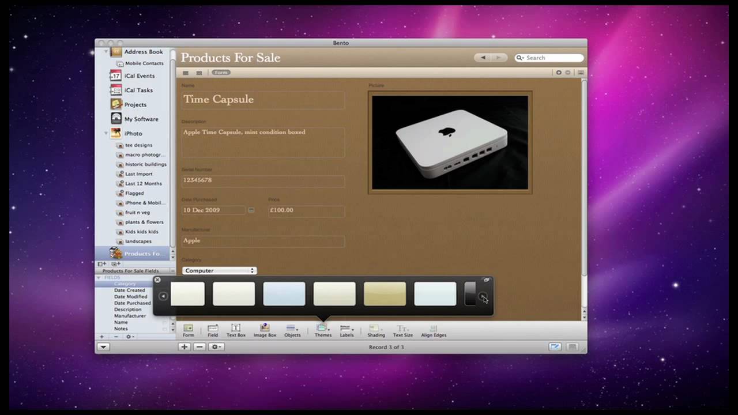Screen dimensions: 738x415
Task: Open the bottom-left pop-down menu button
Action: (x=103, y=347)
